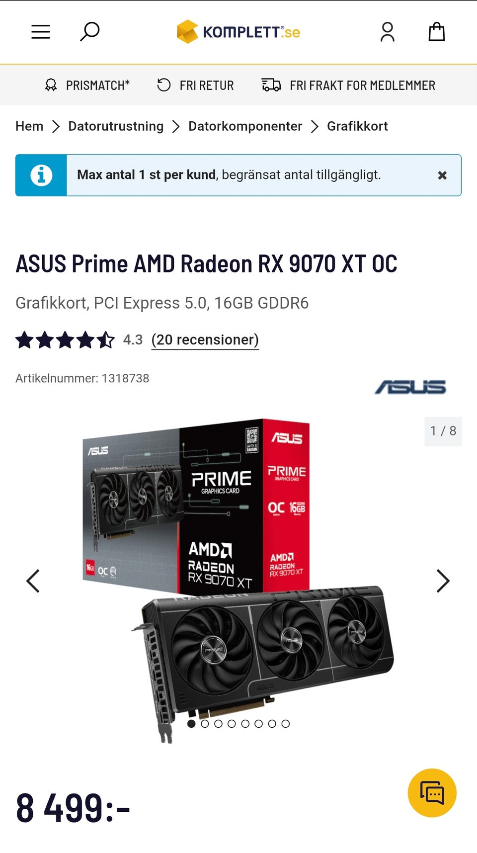Open the hamburger navigation menu

[41, 32]
